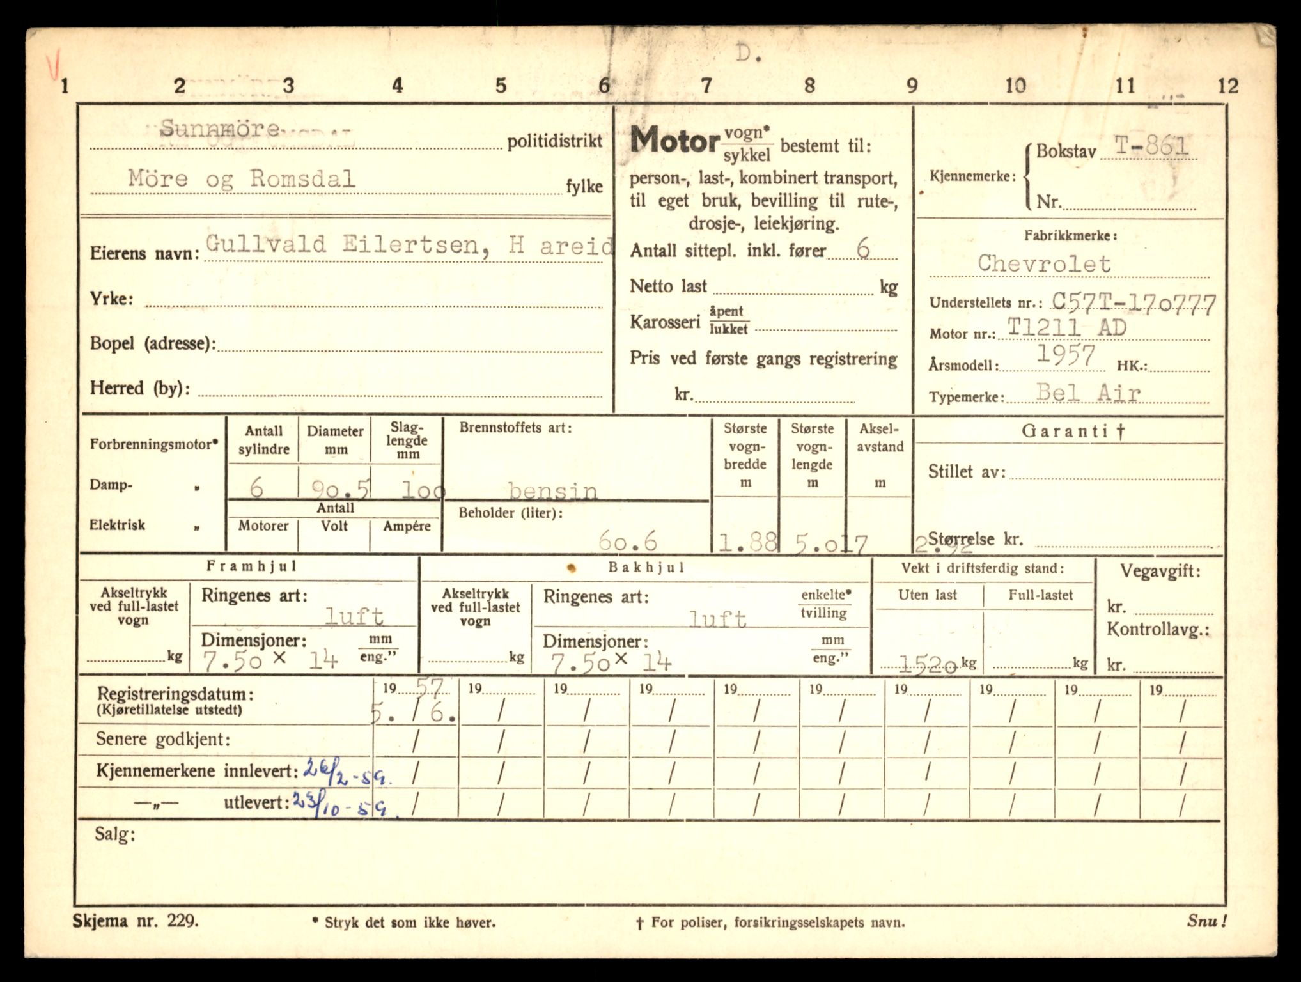The height and width of the screenshot is (982, 1301).
Task: Click handwritten date '23/10-59' for utlevert
Action: click(x=345, y=805)
